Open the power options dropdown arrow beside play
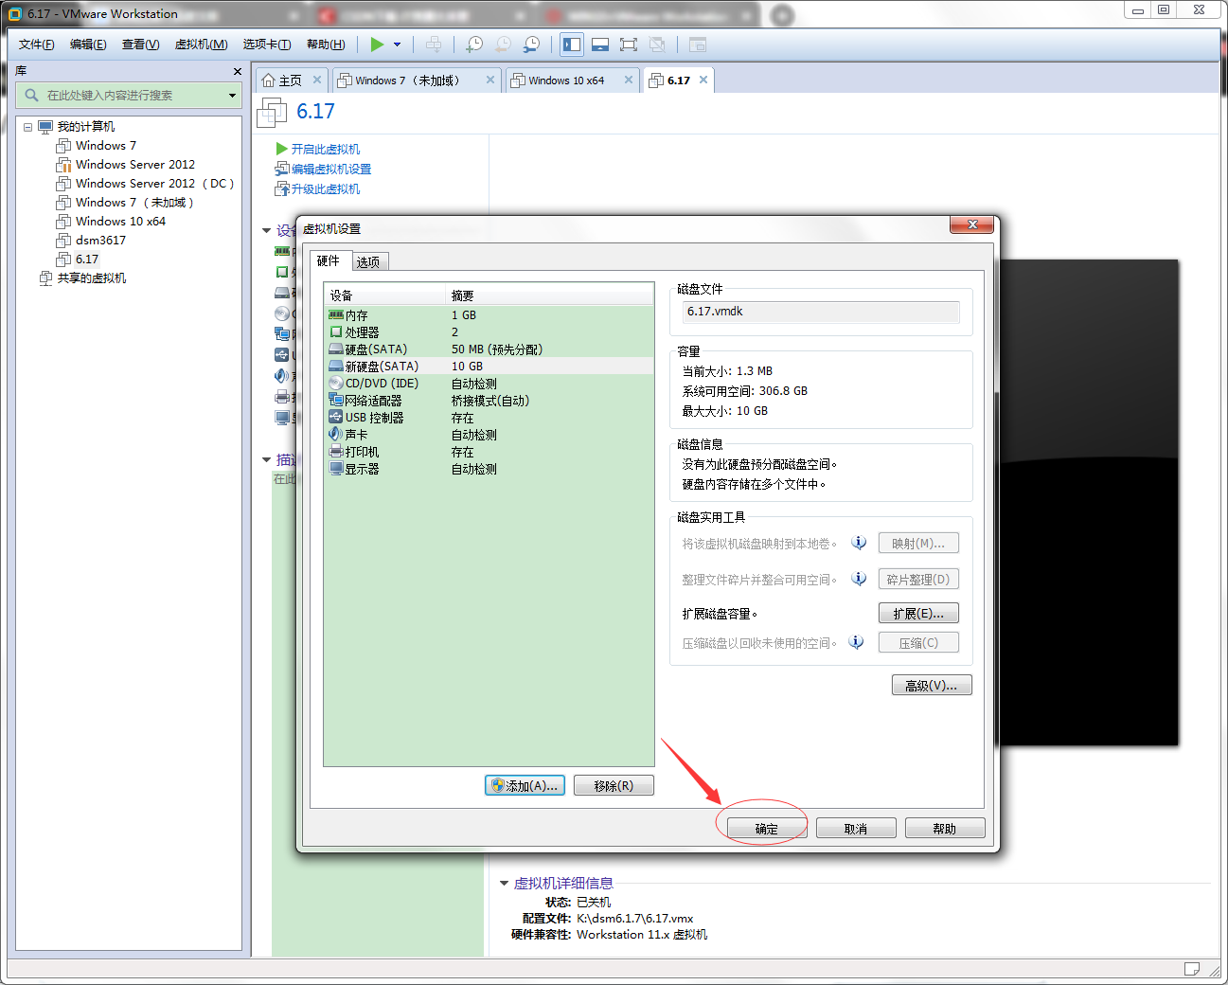This screenshot has width=1228, height=985. [397, 45]
